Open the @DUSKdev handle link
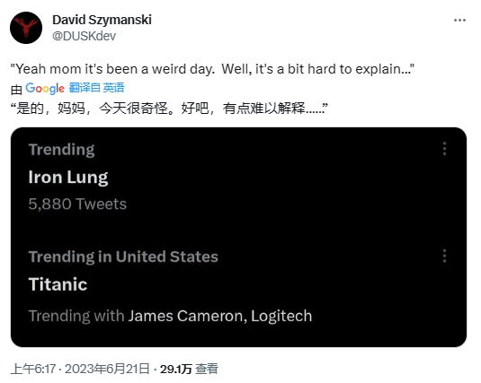Image resolution: width=481 pixels, height=383 pixels. (84, 36)
